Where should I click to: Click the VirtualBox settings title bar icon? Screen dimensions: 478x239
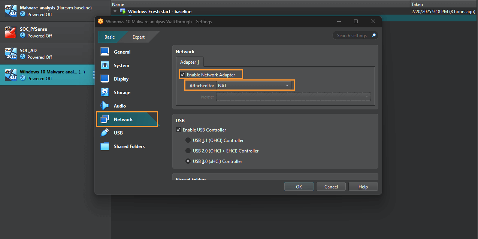pyautogui.click(x=101, y=21)
